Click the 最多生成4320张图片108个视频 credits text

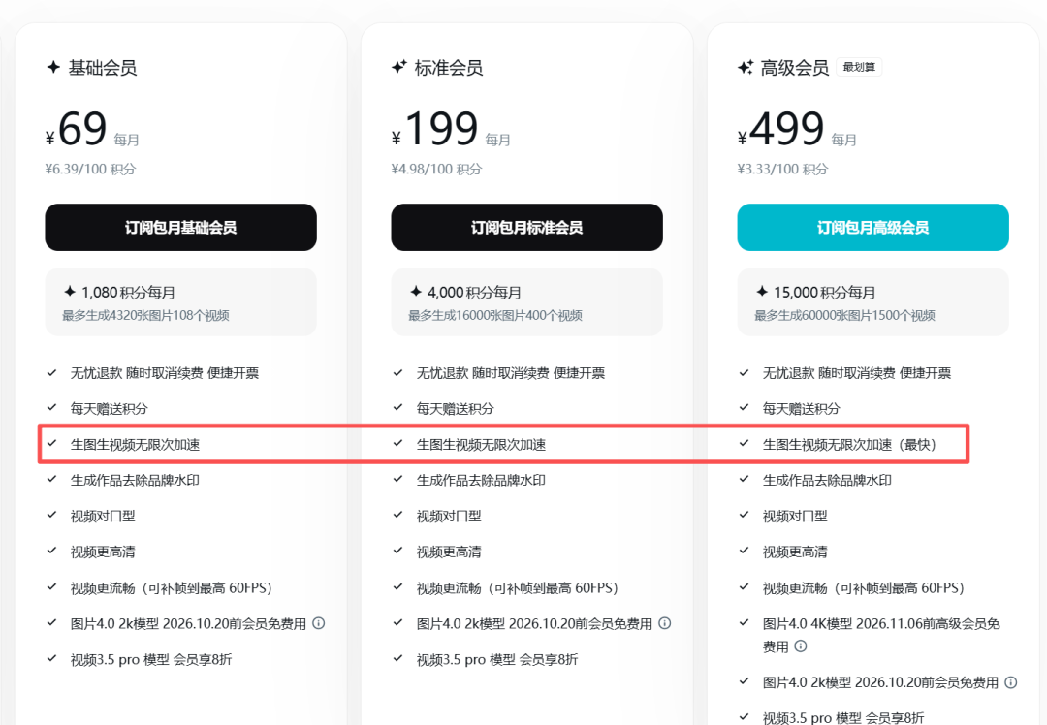[145, 315]
